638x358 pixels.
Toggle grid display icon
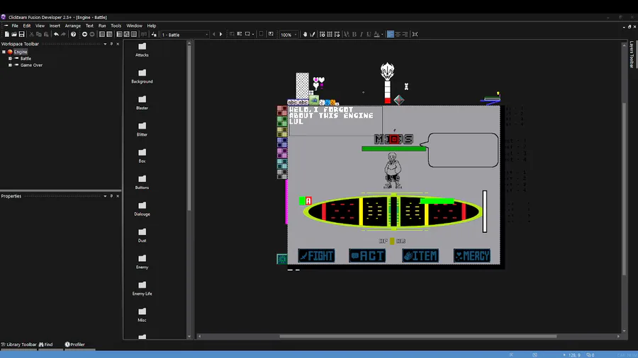[330, 35]
